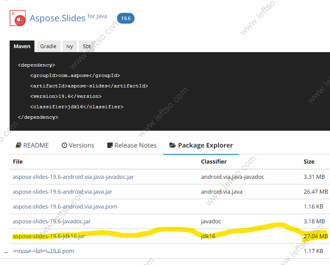Image resolution: width=330 pixels, height=265 pixels.
Task: Click the javadoc classifier cell
Action: coord(211,221)
